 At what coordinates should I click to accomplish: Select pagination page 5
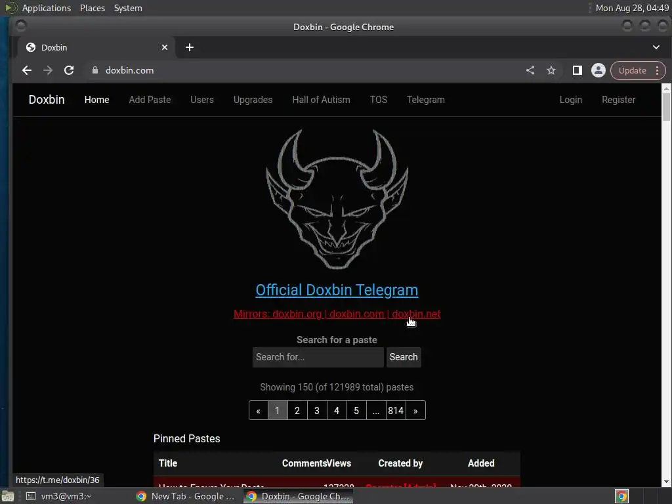pos(356,411)
